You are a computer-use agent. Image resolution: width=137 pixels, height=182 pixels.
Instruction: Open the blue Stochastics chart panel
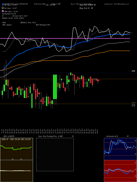click(120, 149)
